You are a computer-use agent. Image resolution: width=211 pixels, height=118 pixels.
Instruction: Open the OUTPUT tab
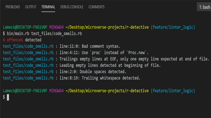coord(30,7)
